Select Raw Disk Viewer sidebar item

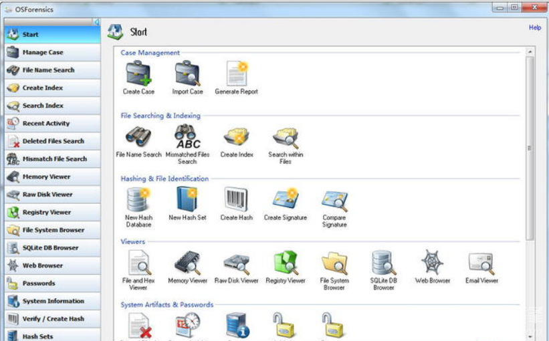click(53, 195)
